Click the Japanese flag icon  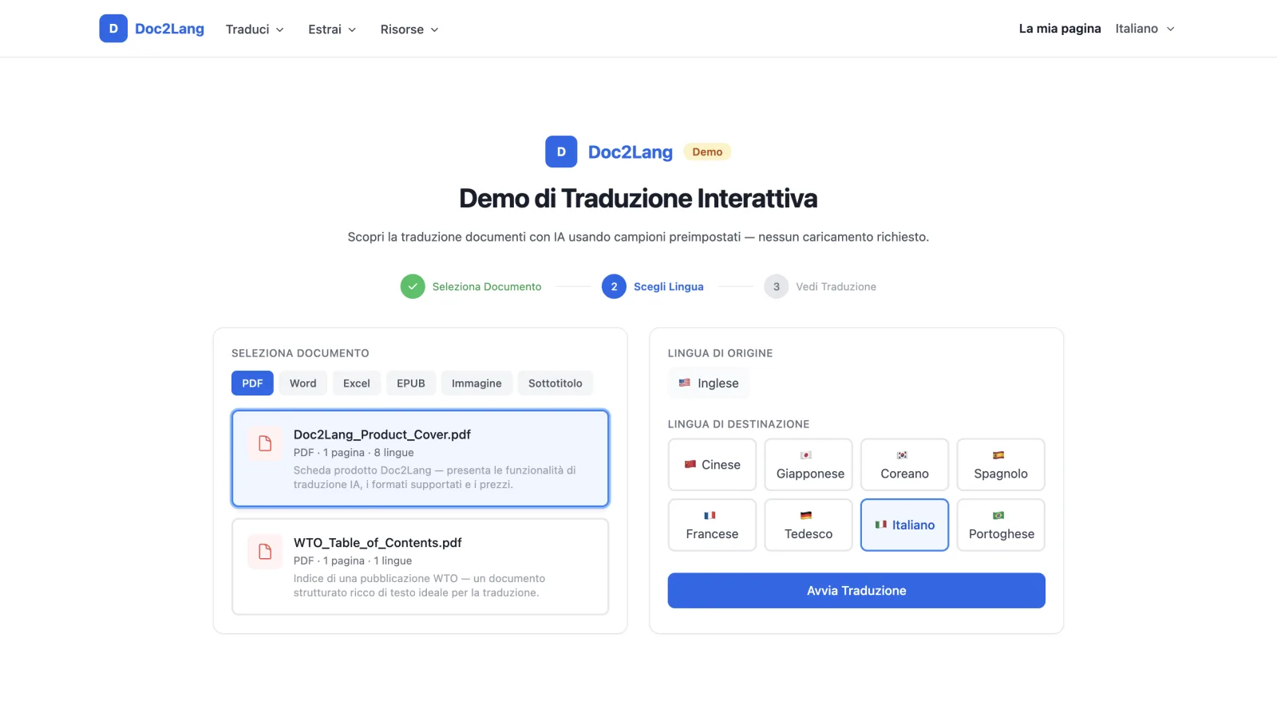pos(806,455)
